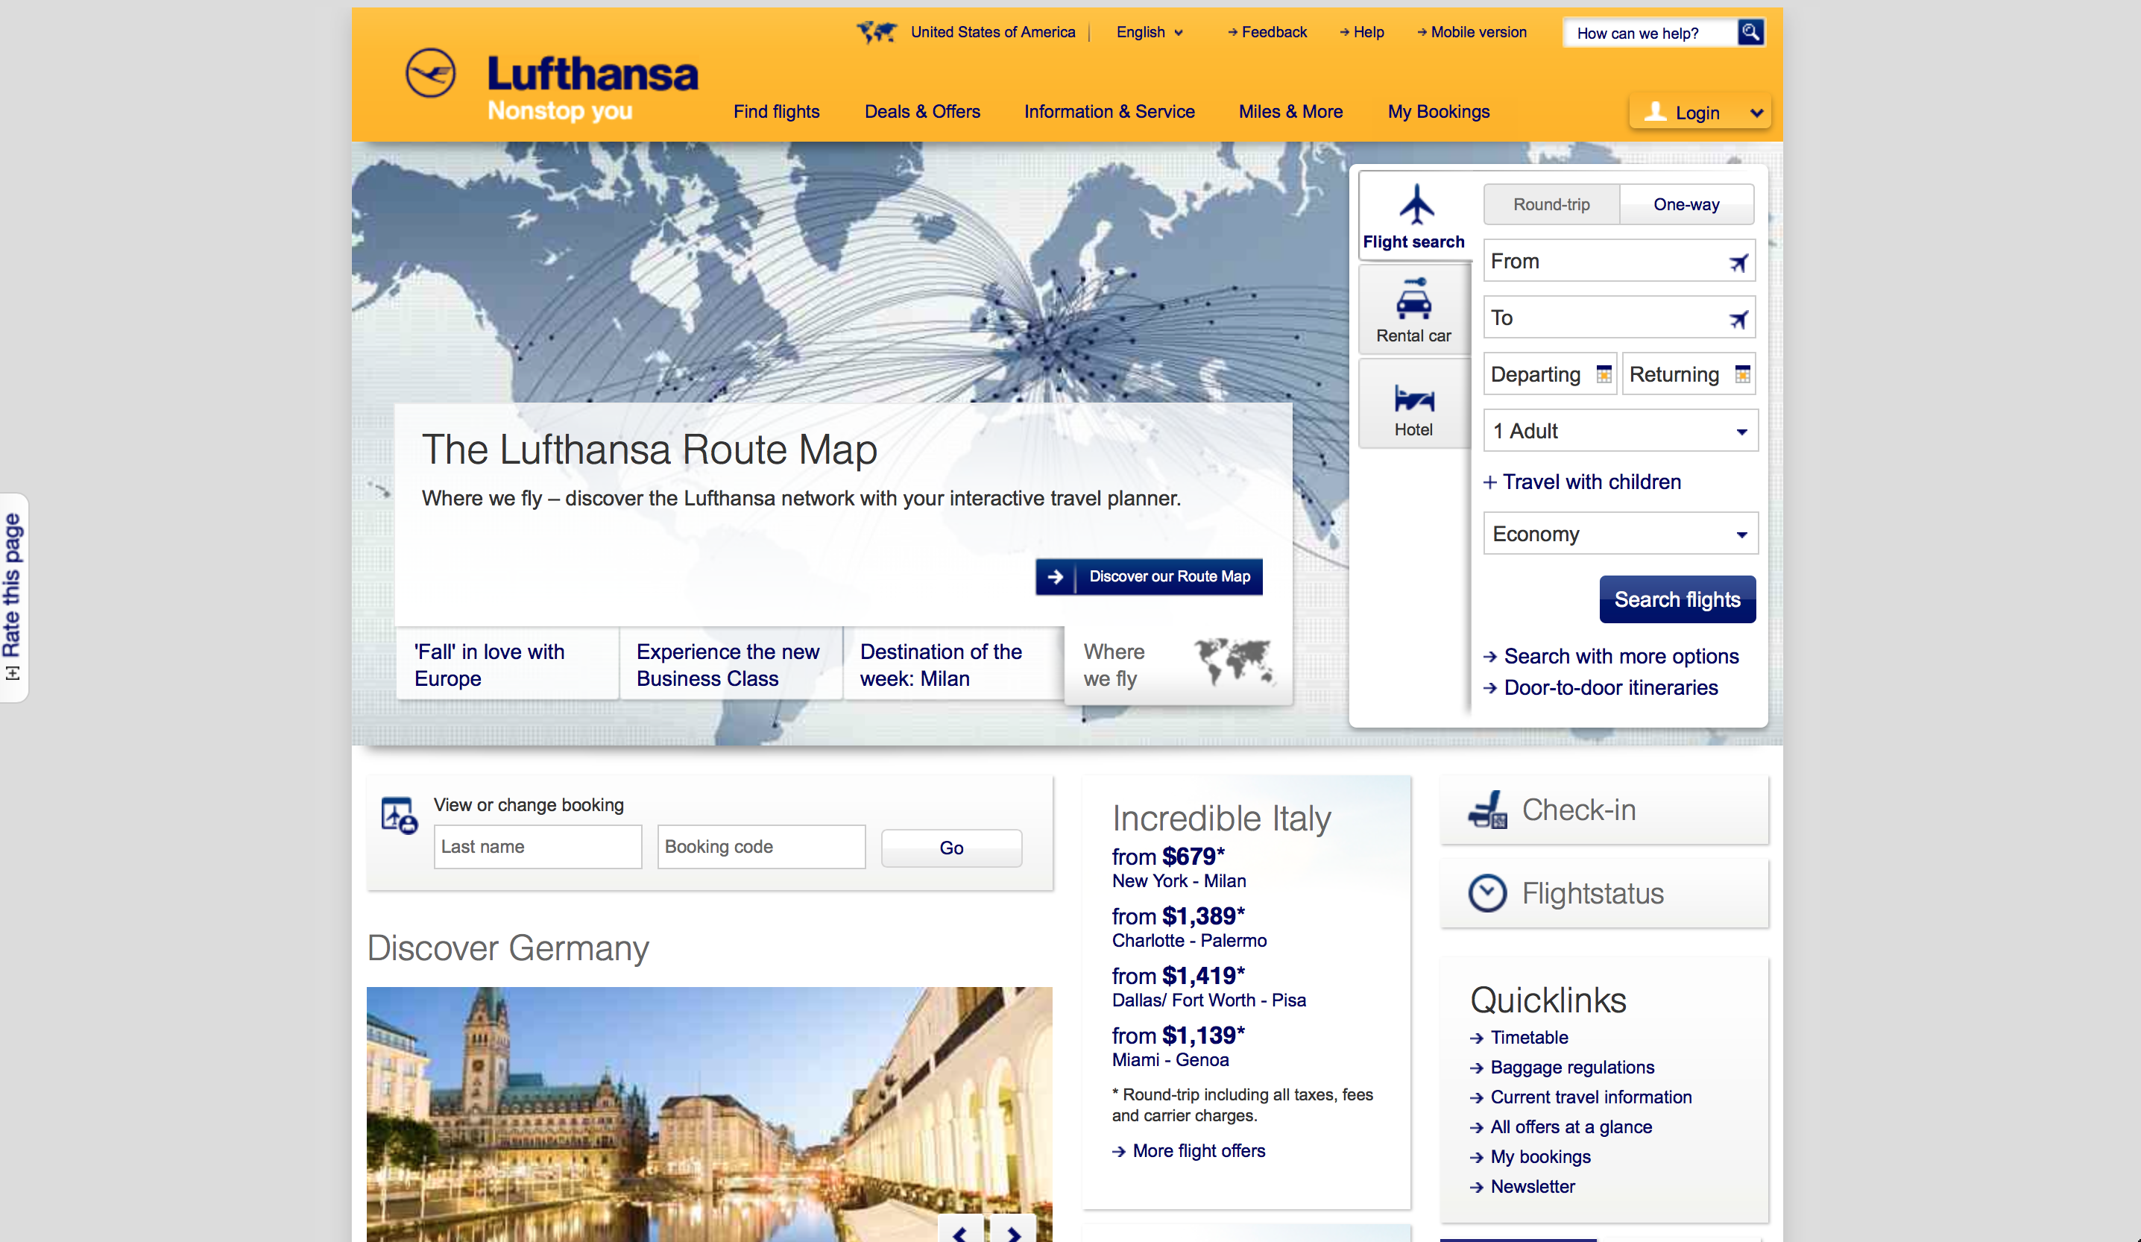The image size is (2141, 1242).
Task: Click arrow icon on Discover our Route Map
Action: pyautogui.click(x=1055, y=577)
